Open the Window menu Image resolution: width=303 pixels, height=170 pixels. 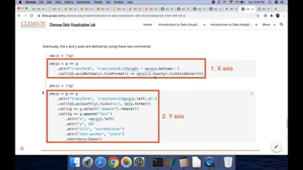point(118,2)
